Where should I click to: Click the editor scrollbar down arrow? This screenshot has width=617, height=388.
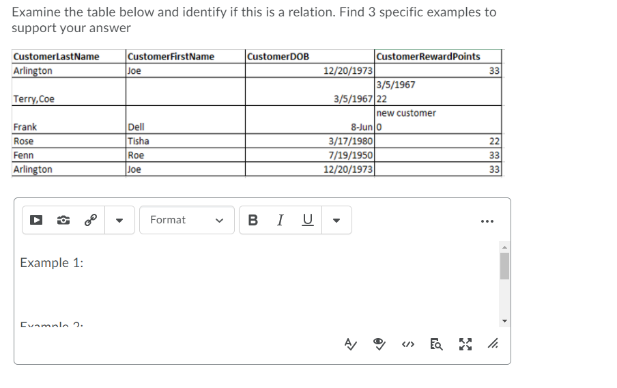(x=504, y=321)
